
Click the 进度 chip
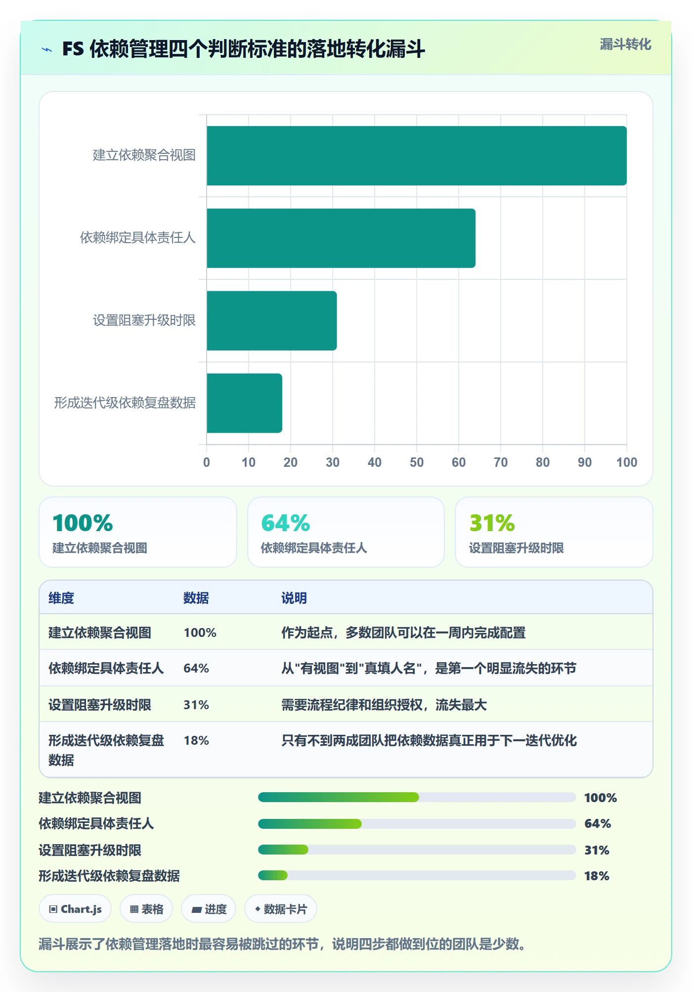(x=209, y=909)
